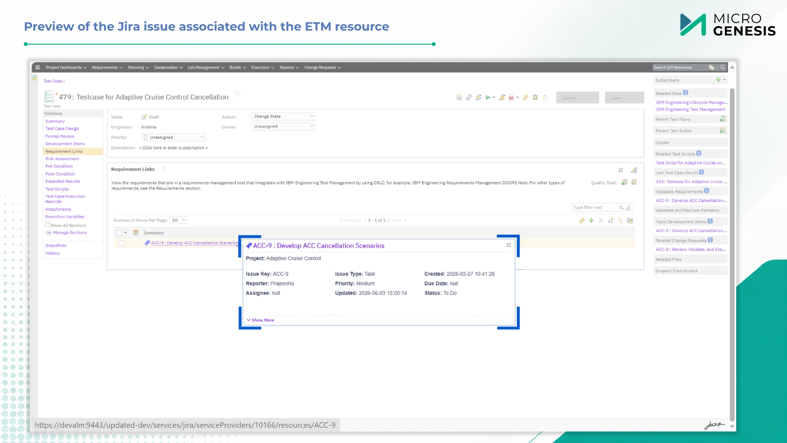The image size is (787, 443).
Task: Open Planning menu
Action: click(138, 67)
